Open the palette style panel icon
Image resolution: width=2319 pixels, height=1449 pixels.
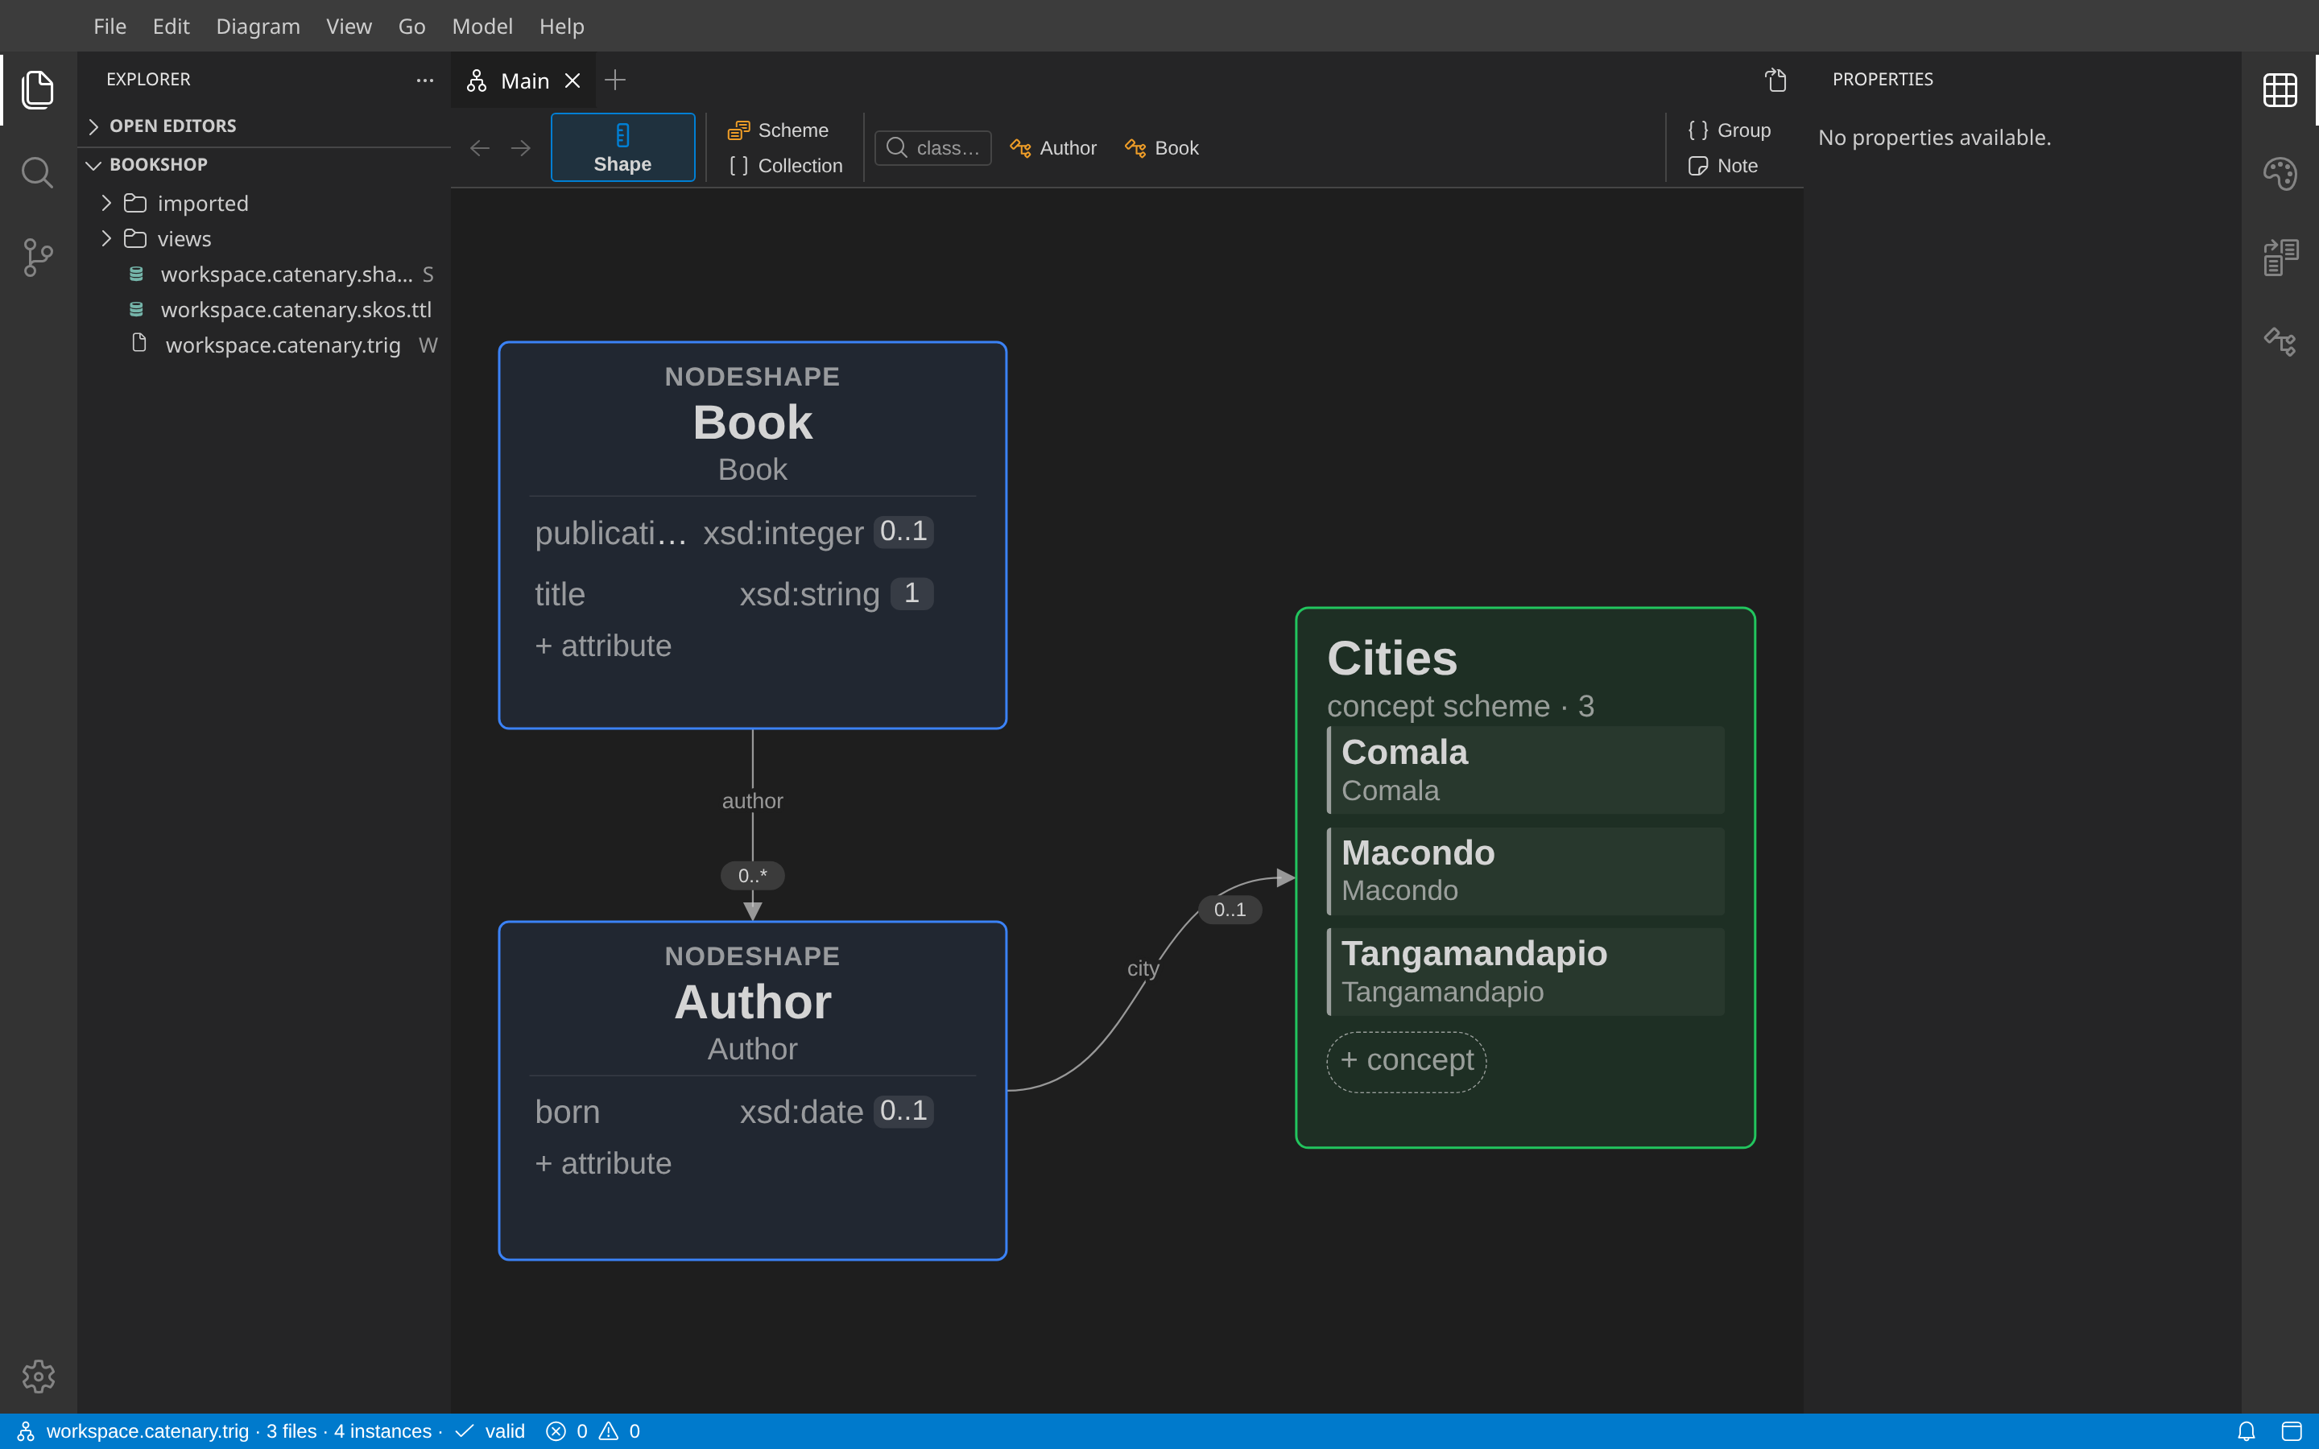click(x=2280, y=173)
